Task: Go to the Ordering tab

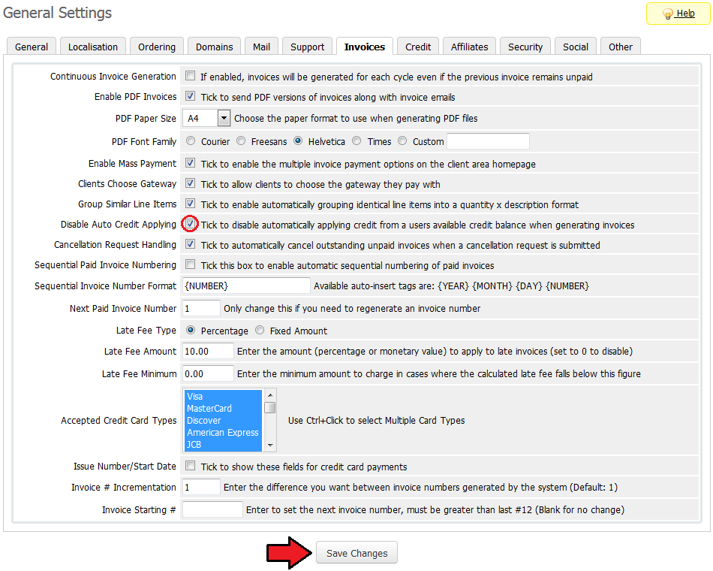Action: [x=156, y=47]
